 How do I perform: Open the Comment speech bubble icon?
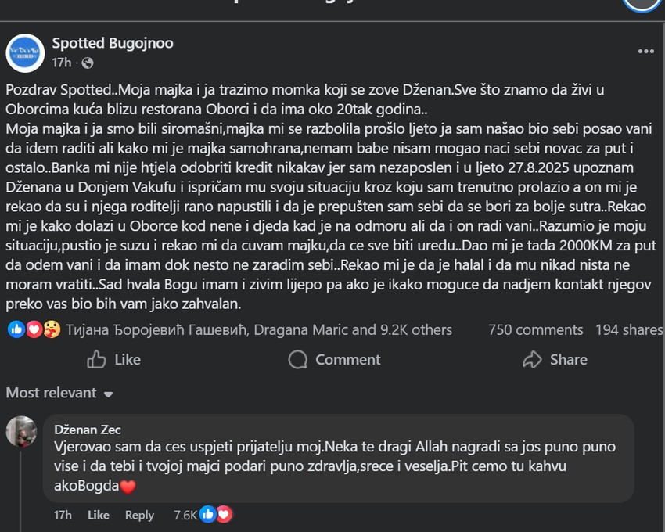tap(297, 360)
